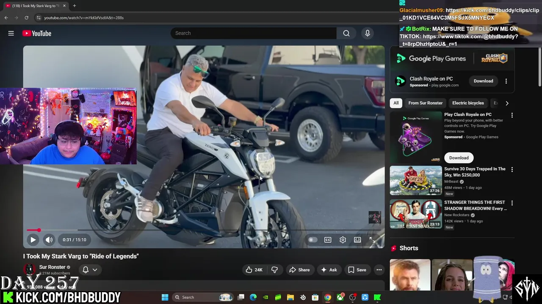Open Task View in taskbar
Image resolution: width=542 pixels, height=304 pixels.
[x=241, y=297]
